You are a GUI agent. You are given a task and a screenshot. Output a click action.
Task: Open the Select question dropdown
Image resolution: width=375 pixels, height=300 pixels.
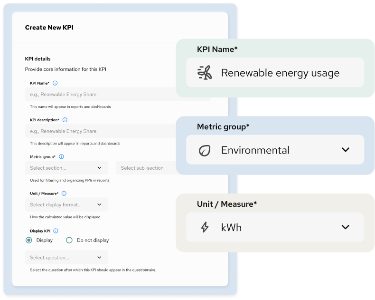66,258
